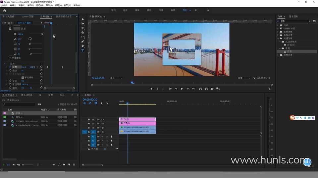Choose the Selection arrow tool
Image resolution: width=318 pixels, height=178 pixels.
click(x=83, y=19)
